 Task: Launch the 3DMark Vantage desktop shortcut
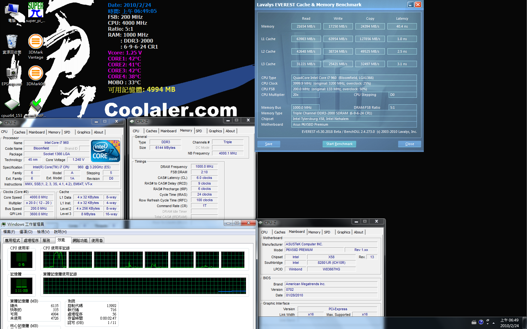point(36,46)
